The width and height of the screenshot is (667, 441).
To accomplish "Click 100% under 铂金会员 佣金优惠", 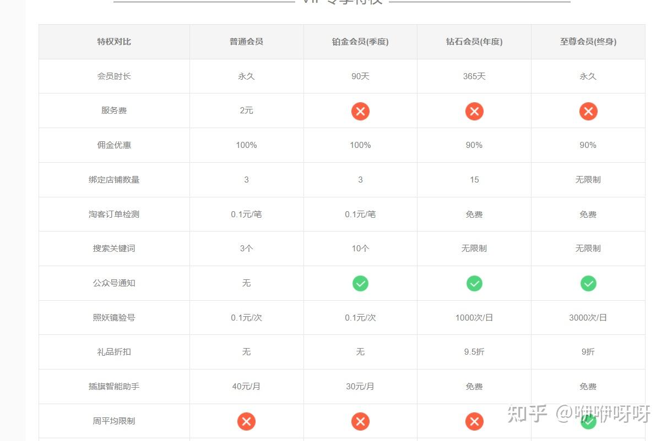I will pyautogui.click(x=360, y=145).
